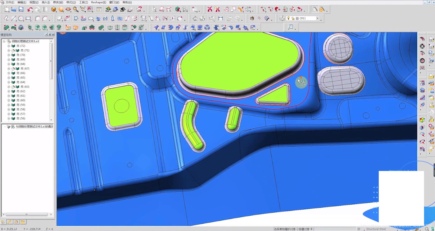The width and height of the screenshot is (435, 231).
Task: Open the 编辑(E) menu
Action: coord(22,2)
